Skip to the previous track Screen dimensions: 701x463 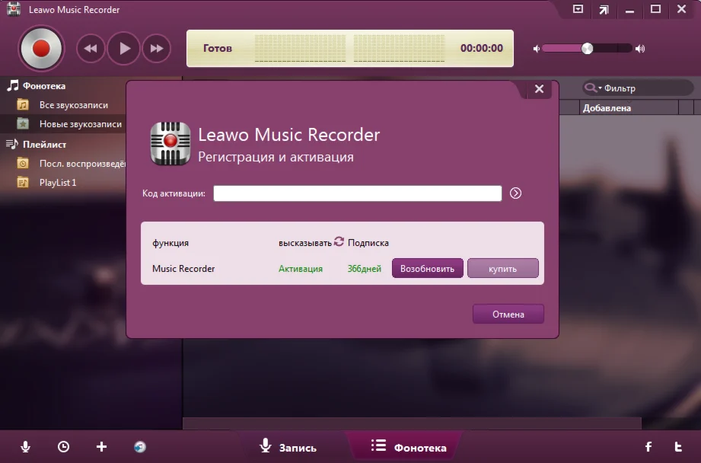coord(91,48)
